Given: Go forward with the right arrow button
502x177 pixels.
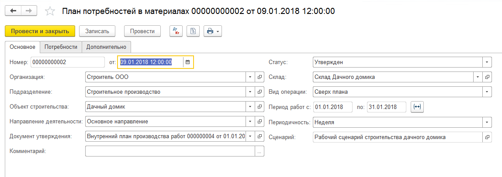Looking at the screenshot, I should (x=28, y=11).
